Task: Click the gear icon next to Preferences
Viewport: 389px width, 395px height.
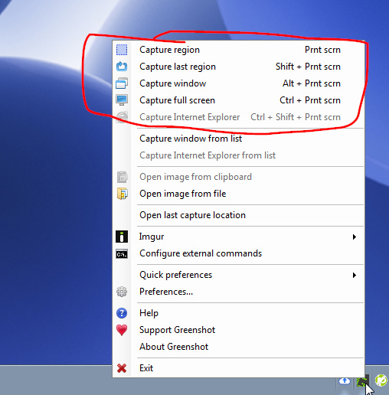Action: pos(122,292)
